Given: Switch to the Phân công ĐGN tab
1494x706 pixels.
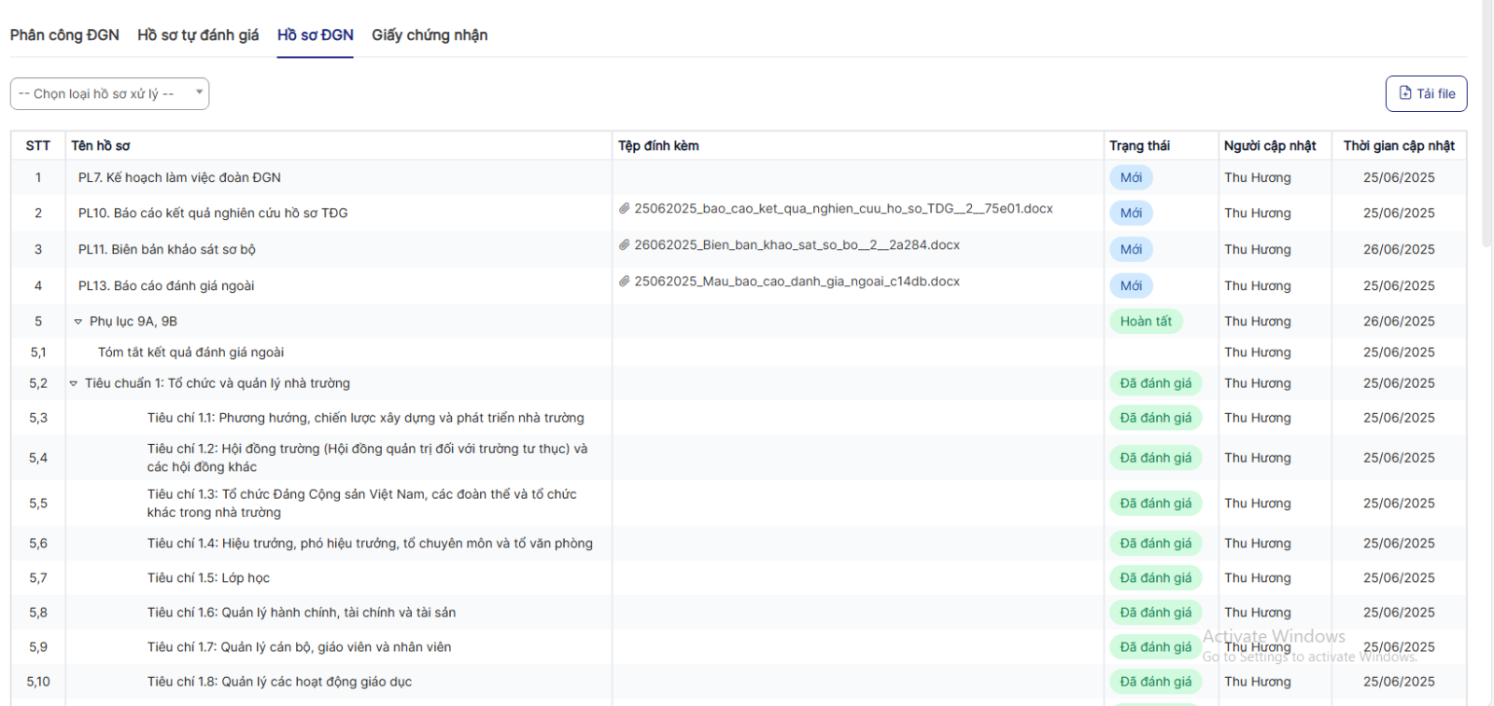Looking at the screenshot, I should click(x=64, y=35).
